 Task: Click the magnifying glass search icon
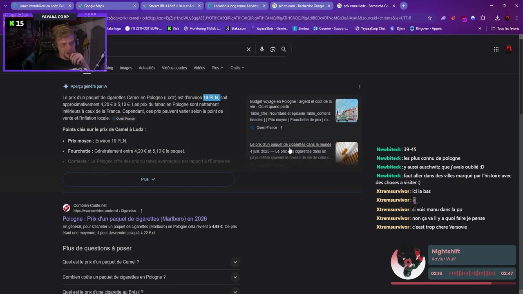tap(284, 49)
